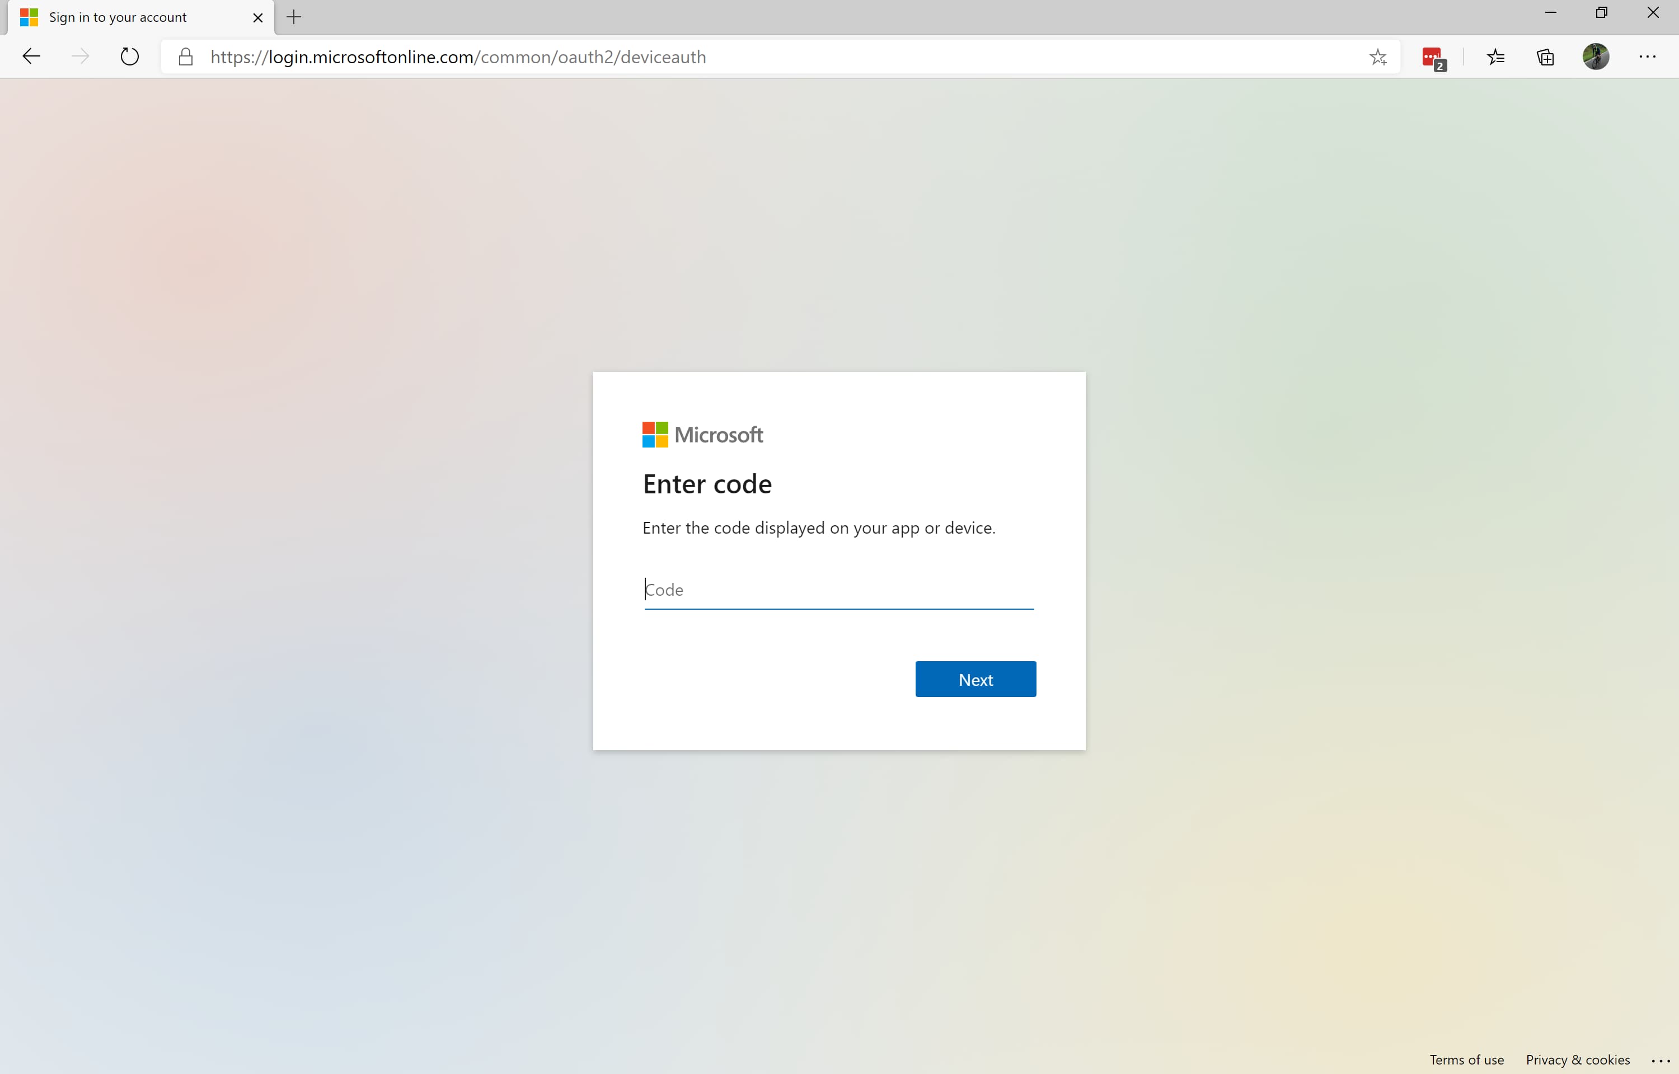The width and height of the screenshot is (1679, 1074).
Task: Open the Collections panel
Action: [x=1545, y=57]
